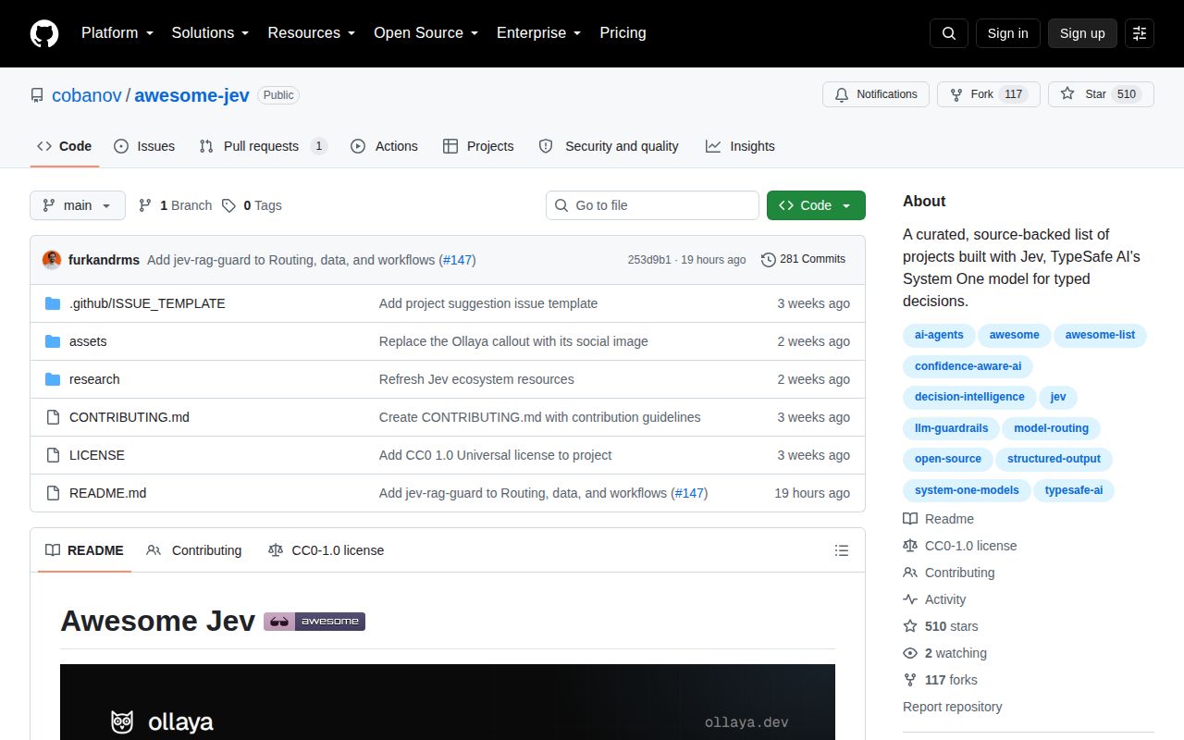This screenshot has height=740, width=1184.
Task: Click the Notifications bell button
Action: pos(876,94)
